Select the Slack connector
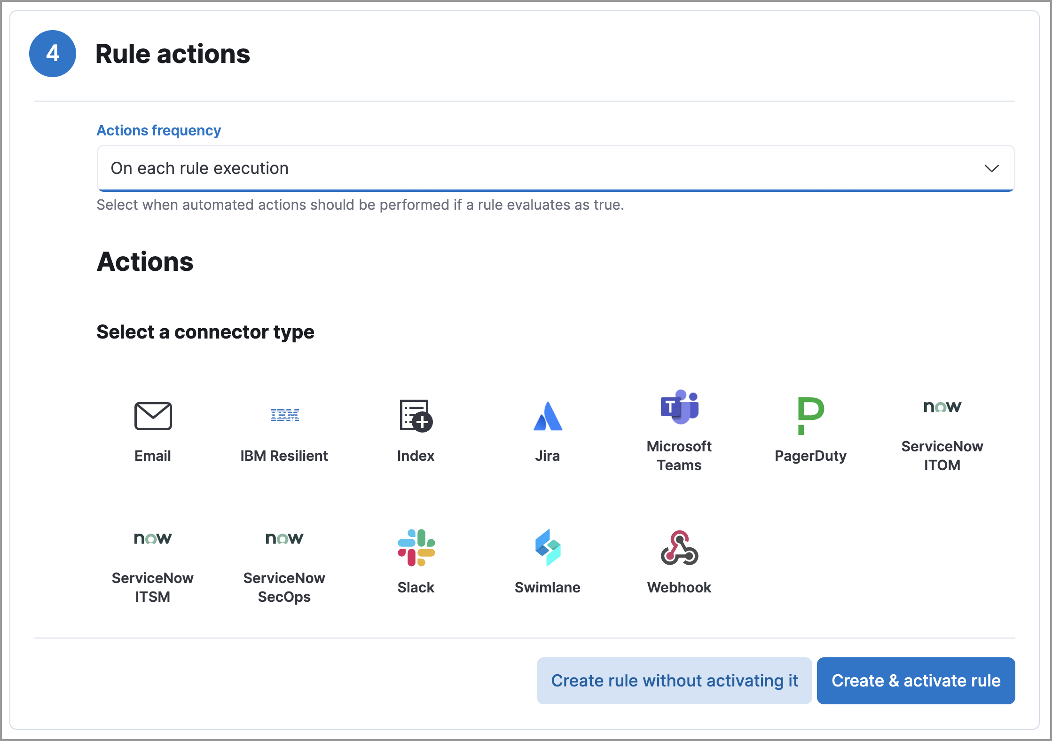This screenshot has width=1052, height=741. [416, 560]
